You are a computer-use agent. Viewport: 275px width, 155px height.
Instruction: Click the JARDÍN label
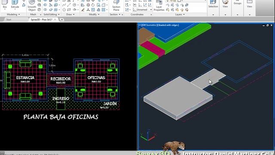click(110, 104)
